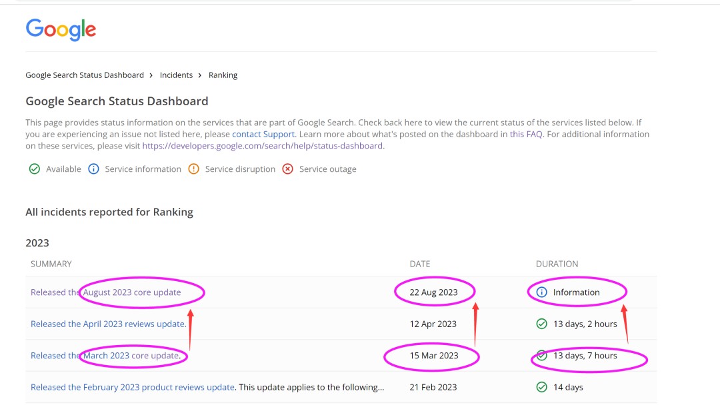Screen dimensions: 720x407
Task: Click green checkmark beside 13 days, 2 hours
Action: point(541,324)
